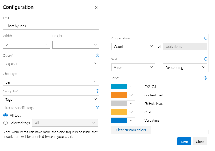Click the CSat series label

148,112
